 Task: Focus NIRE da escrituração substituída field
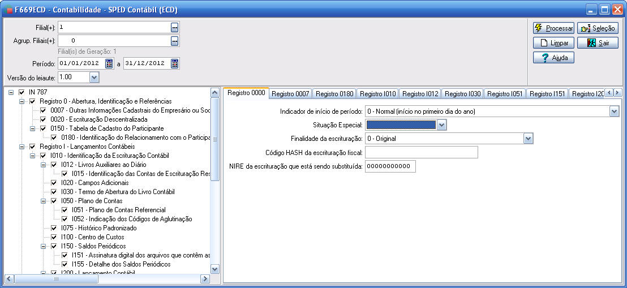[390, 166]
